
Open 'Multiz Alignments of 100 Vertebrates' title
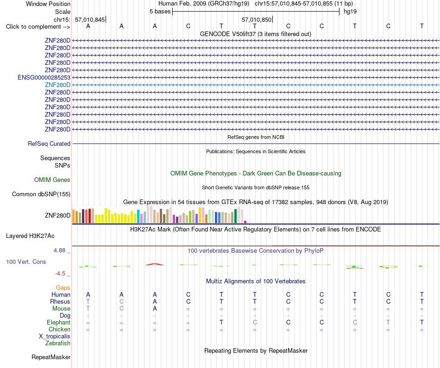[256, 281]
